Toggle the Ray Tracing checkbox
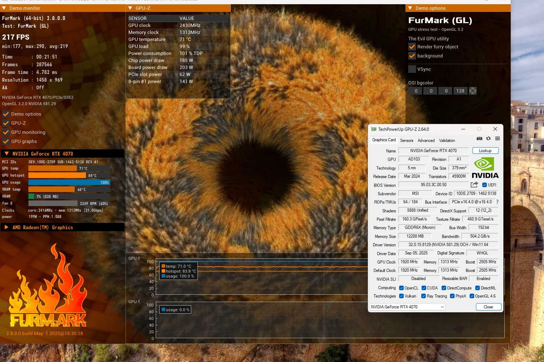The height and width of the screenshot is (362, 544). [423, 296]
